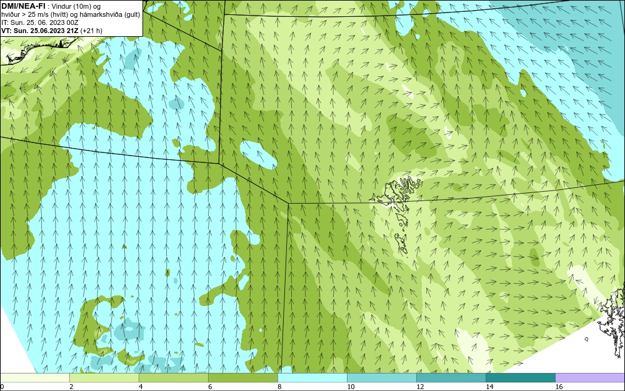The image size is (625, 391).
Task: Click the DMI/NEA-FI title text
Action: [22, 6]
